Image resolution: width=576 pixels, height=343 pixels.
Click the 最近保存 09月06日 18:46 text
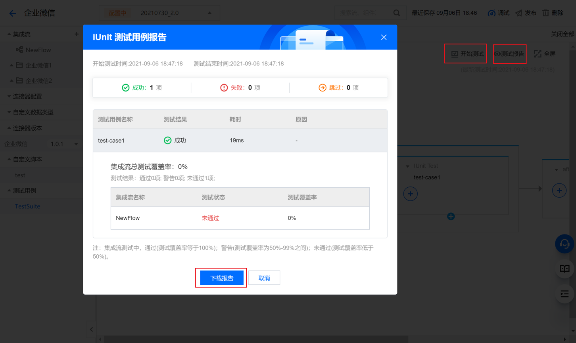444,13
